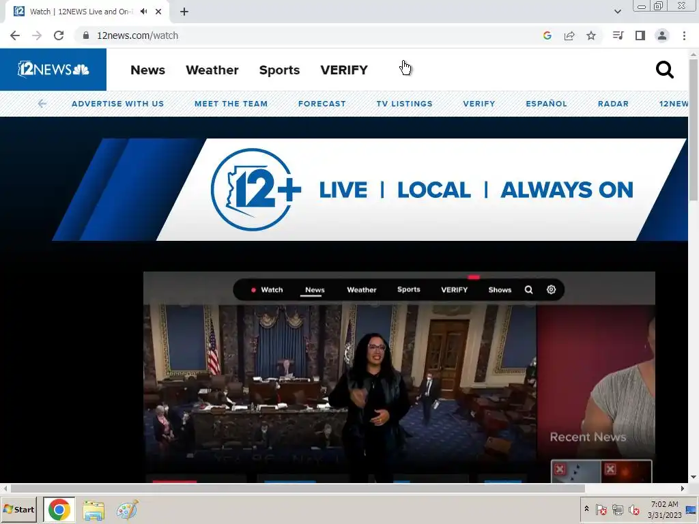Click the Google icon in the address bar

point(547,35)
